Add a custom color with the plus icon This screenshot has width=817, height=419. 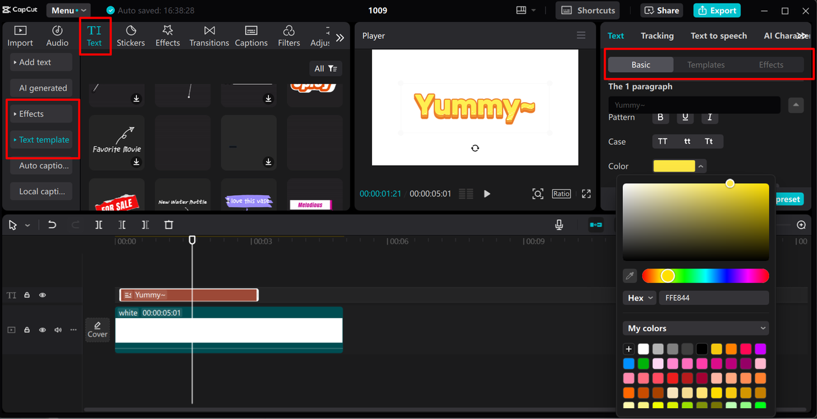pyautogui.click(x=629, y=349)
